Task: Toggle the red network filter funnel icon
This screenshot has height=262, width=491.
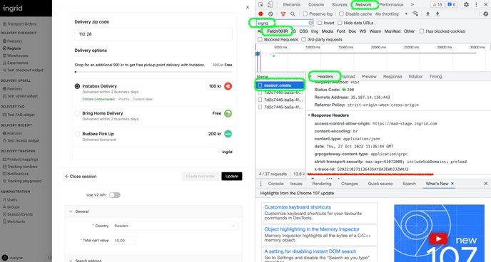Action: [283, 14]
